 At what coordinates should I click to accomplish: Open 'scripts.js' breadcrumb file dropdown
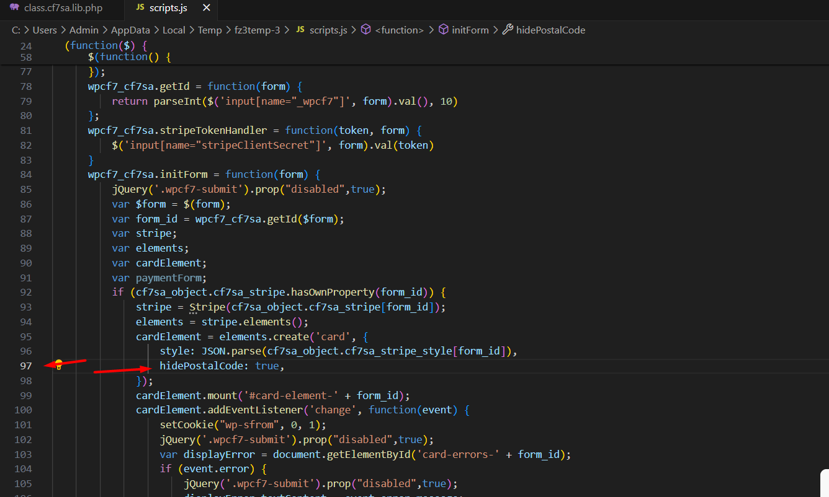(328, 30)
